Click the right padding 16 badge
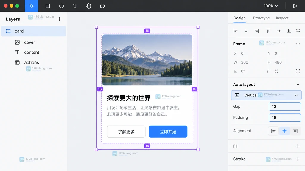Screen dimensions: 305x171 pyautogui.click(x=194, y=89)
